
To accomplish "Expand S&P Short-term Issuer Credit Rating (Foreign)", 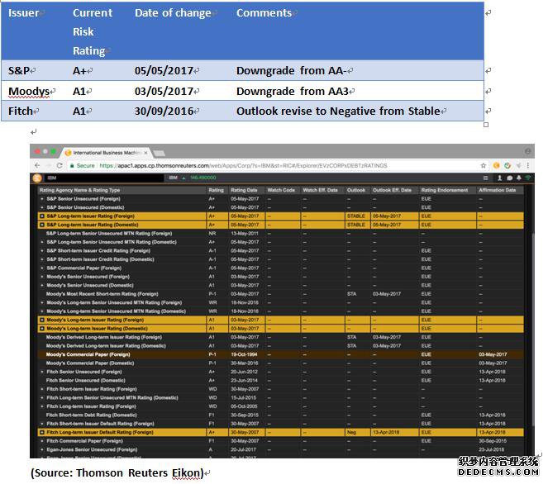I will 42,251.
